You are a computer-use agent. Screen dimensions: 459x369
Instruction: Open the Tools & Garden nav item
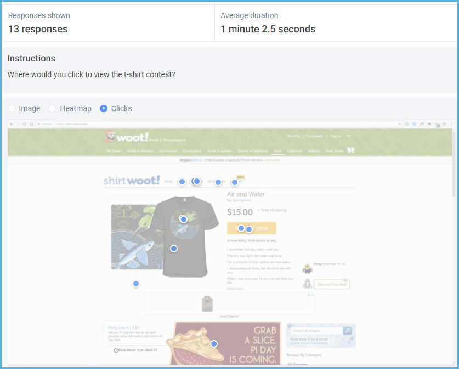pos(219,151)
